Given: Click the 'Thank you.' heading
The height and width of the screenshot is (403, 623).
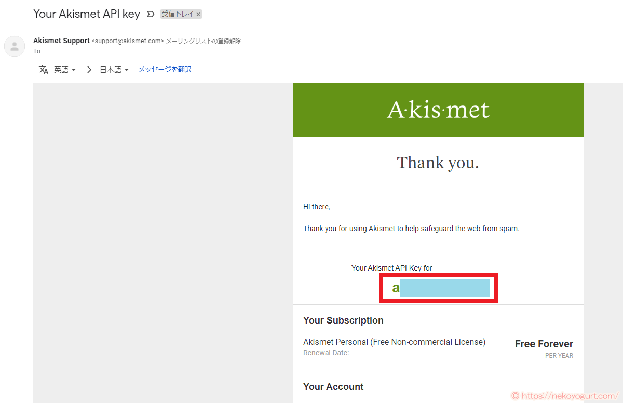Looking at the screenshot, I should (x=438, y=163).
